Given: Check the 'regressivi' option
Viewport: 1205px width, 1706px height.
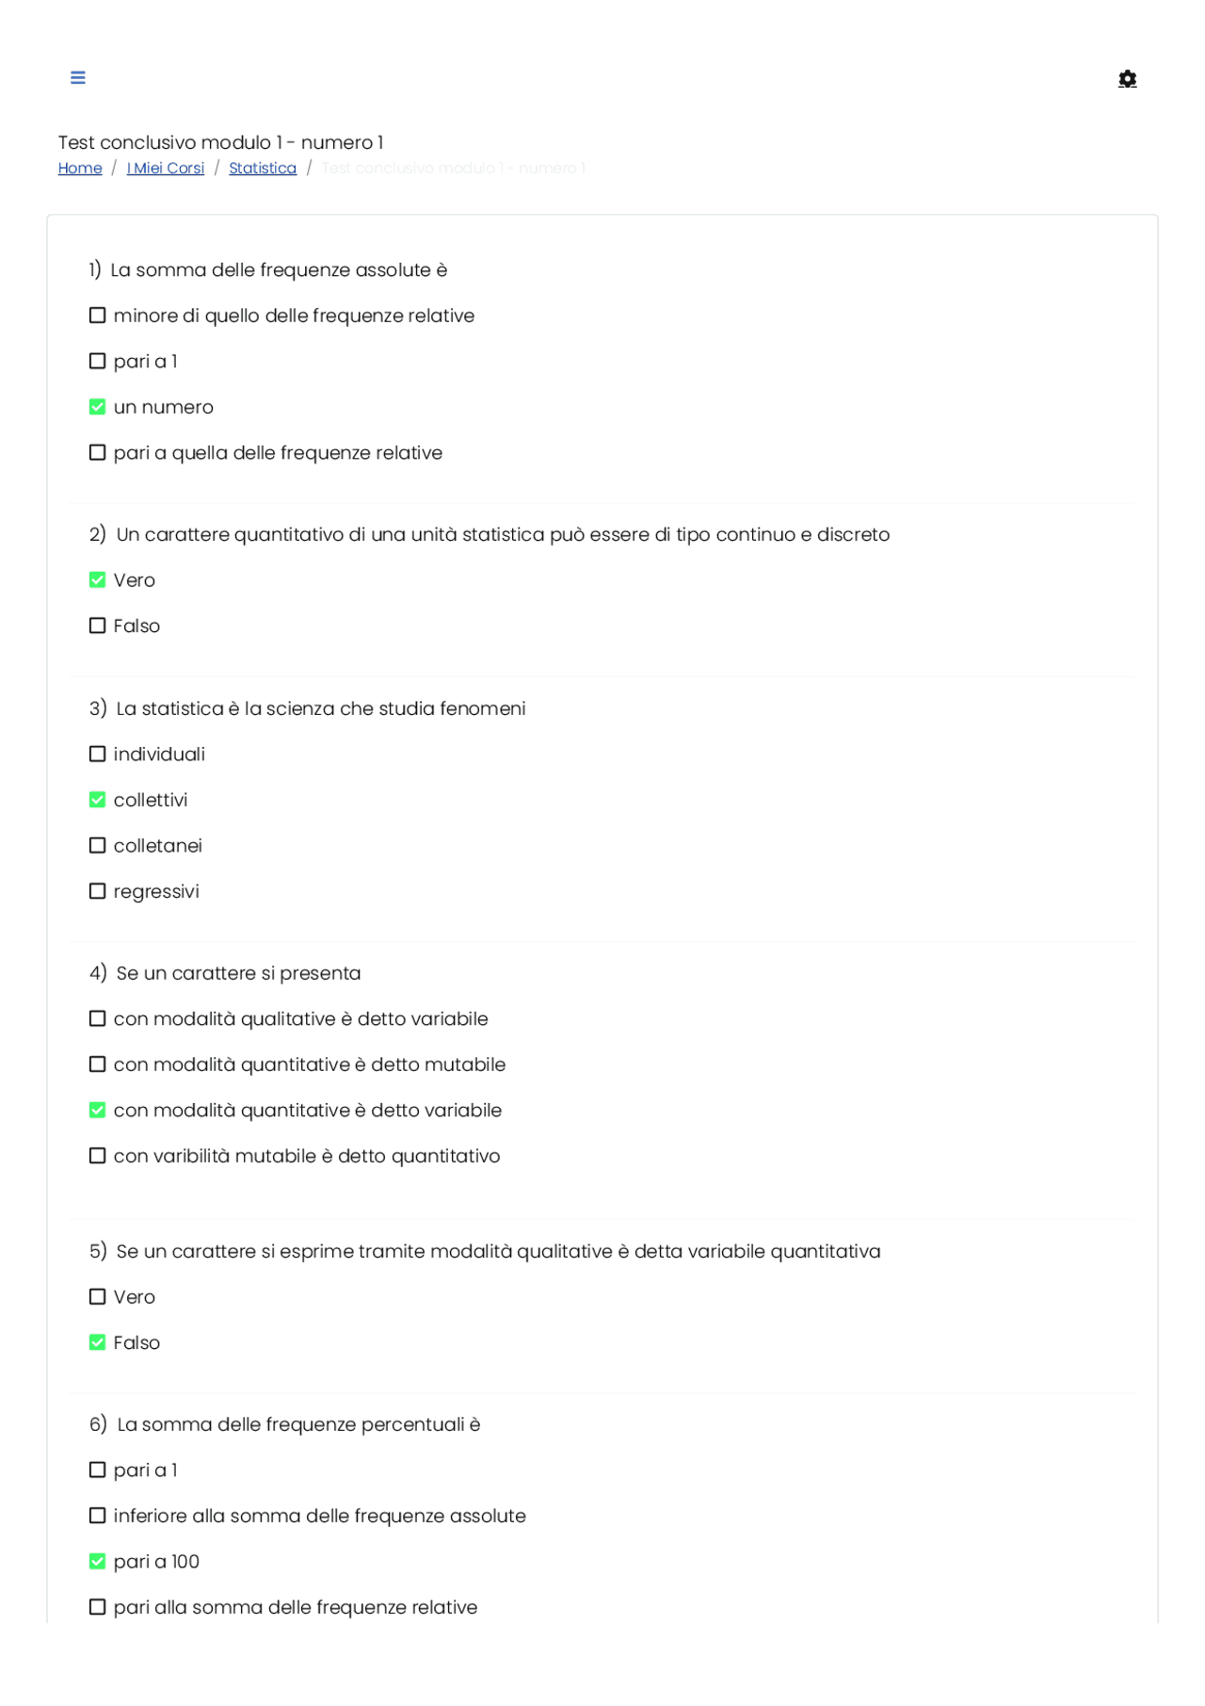Looking at the screenshot, I should 97,890.
